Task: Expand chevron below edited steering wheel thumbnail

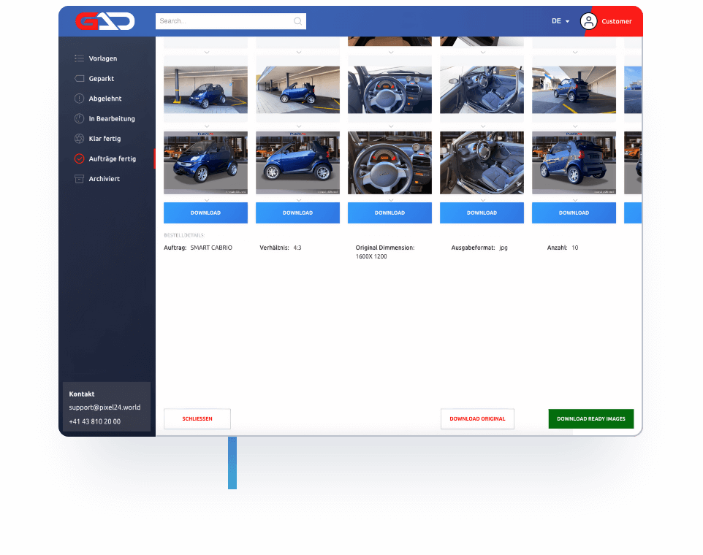Action: pos(389,199)
